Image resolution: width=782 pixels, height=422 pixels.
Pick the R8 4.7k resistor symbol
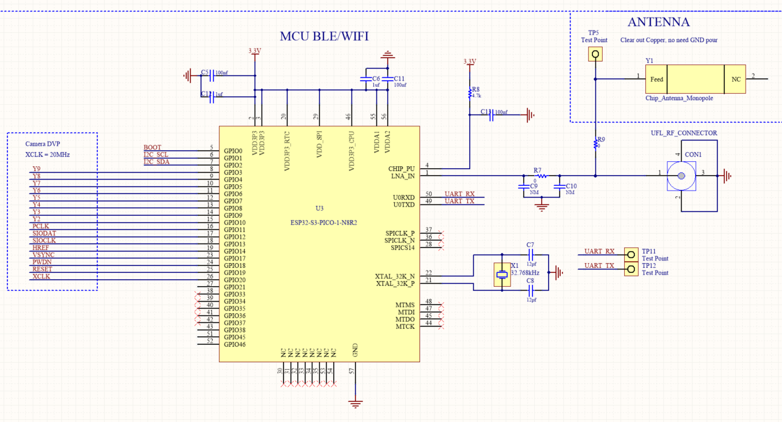(470, 92)
